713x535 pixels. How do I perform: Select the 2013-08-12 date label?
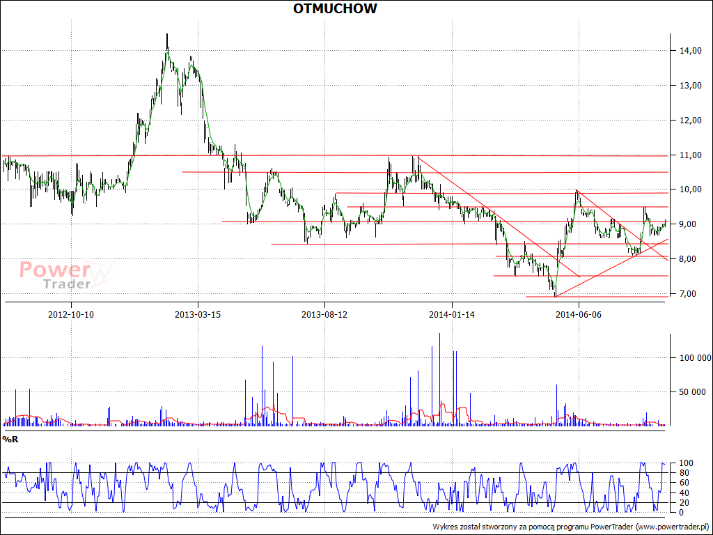coord(324,314)
